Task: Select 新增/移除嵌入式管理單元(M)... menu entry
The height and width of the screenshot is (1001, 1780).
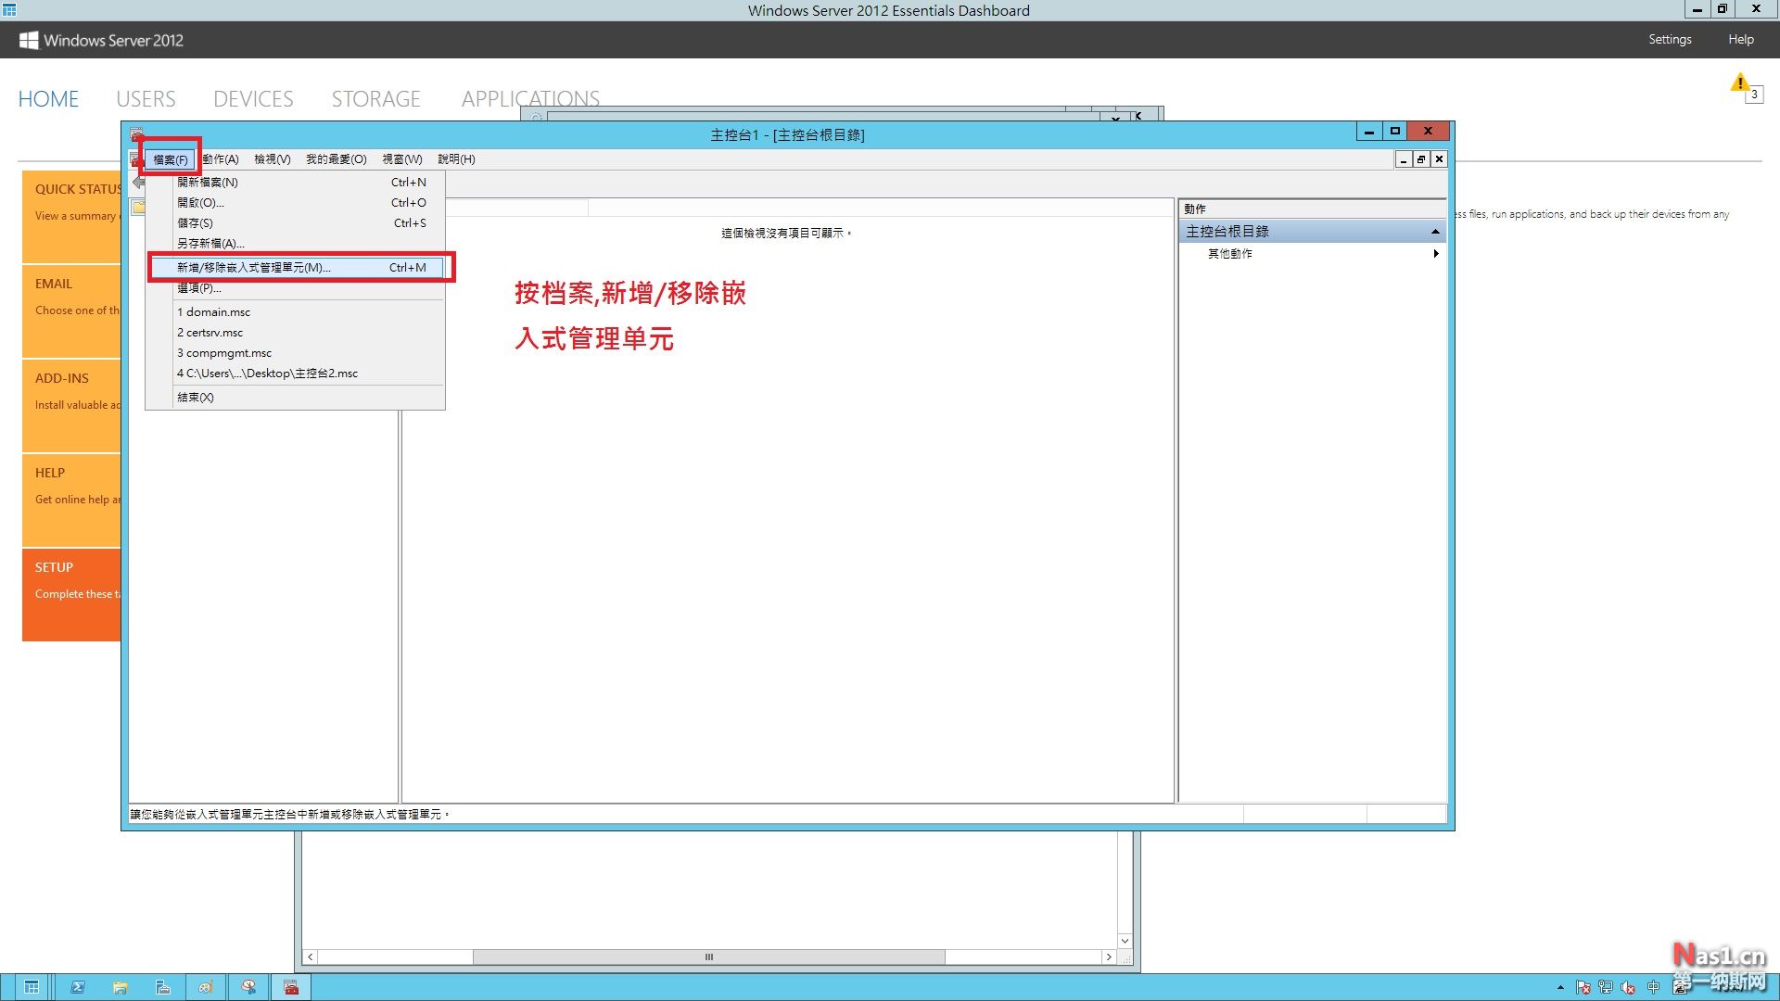Action: [296, 268]
